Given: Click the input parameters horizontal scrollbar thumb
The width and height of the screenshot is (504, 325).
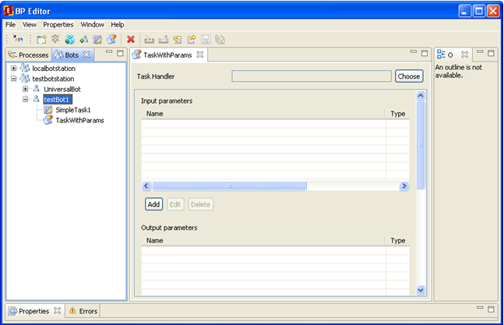Looking at the screenshot, I should point(229,186).
